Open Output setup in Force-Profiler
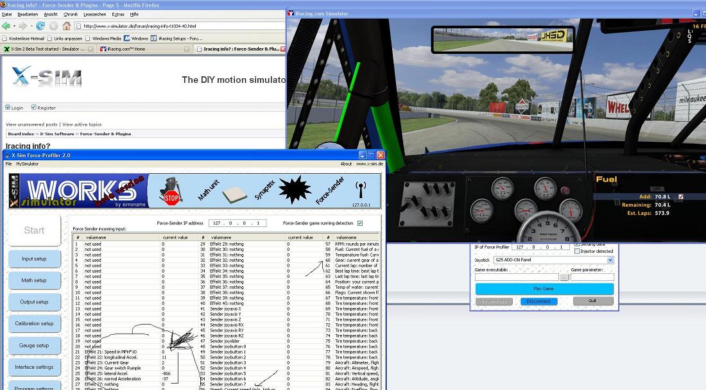The image size is (706, 390). click(34, 302)
